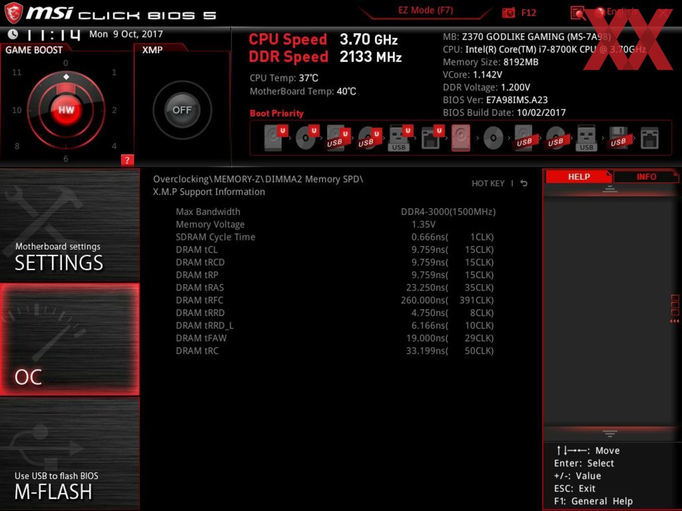
Task: Open M-FLASH to flash BIOS
Action: pyautogui.click(x=70, y=454)
